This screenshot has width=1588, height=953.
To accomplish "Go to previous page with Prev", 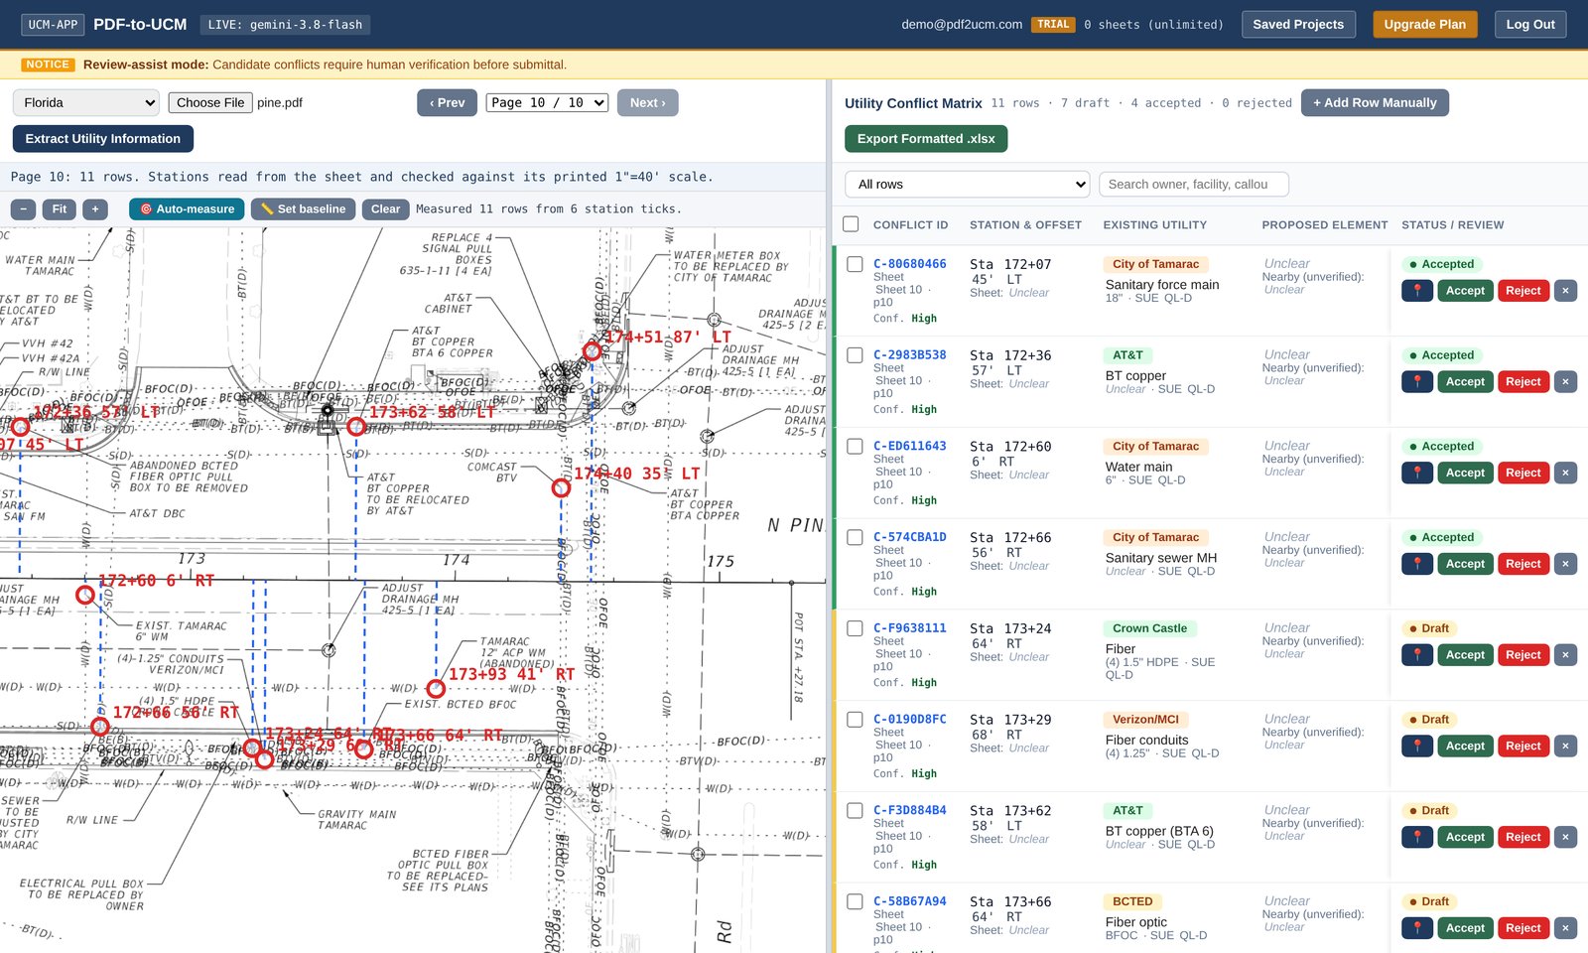I will [448, 102].
